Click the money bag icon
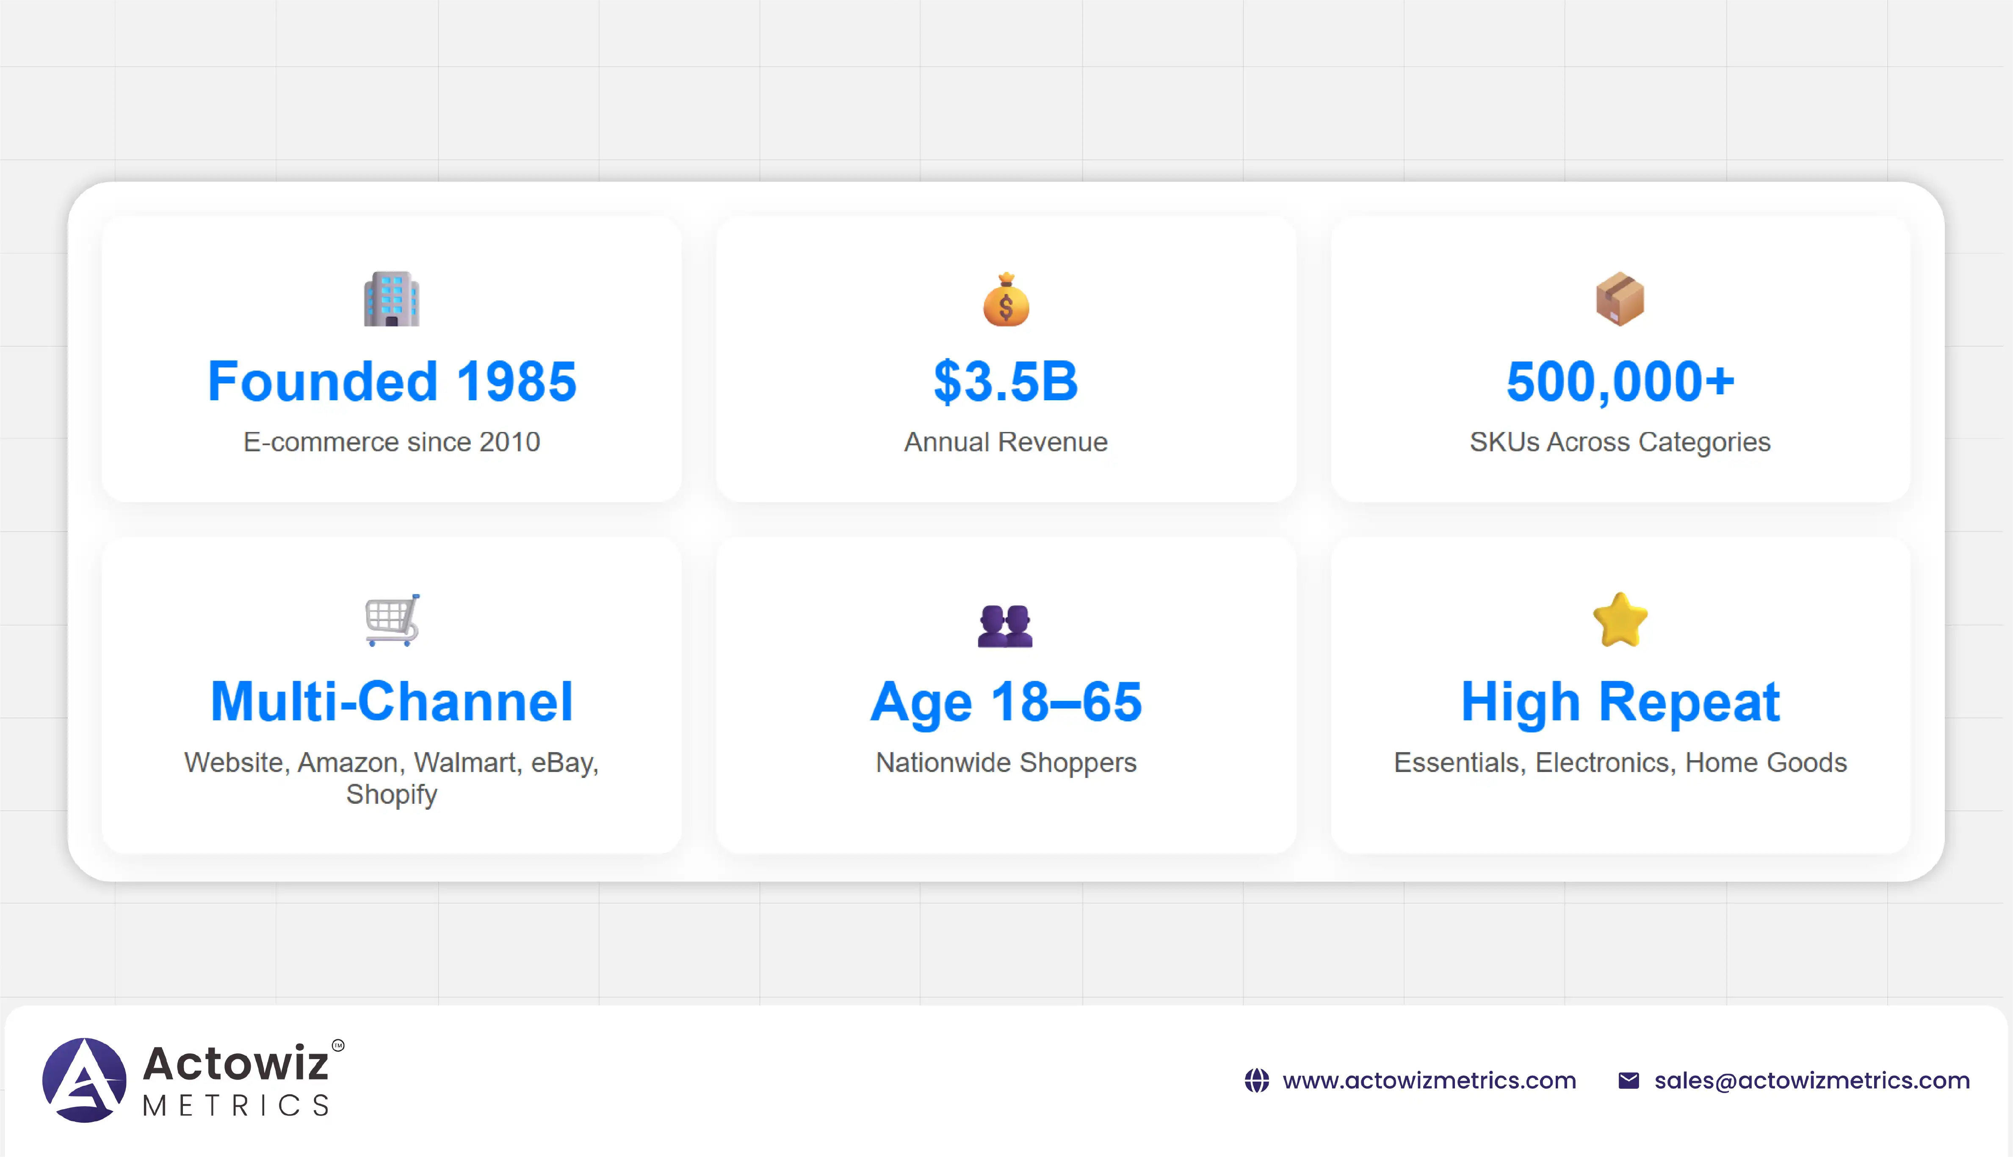 coord(1006,299)
